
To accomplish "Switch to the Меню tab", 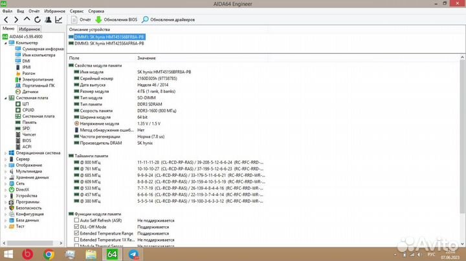I will click(8, 28).
